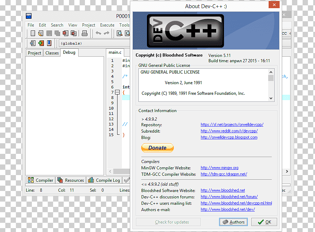Open the Search menu
315x232 pixels.
coord(57,25)
